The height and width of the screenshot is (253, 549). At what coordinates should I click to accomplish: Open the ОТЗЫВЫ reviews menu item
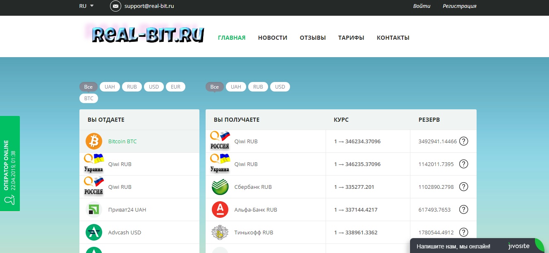point(313,38)
